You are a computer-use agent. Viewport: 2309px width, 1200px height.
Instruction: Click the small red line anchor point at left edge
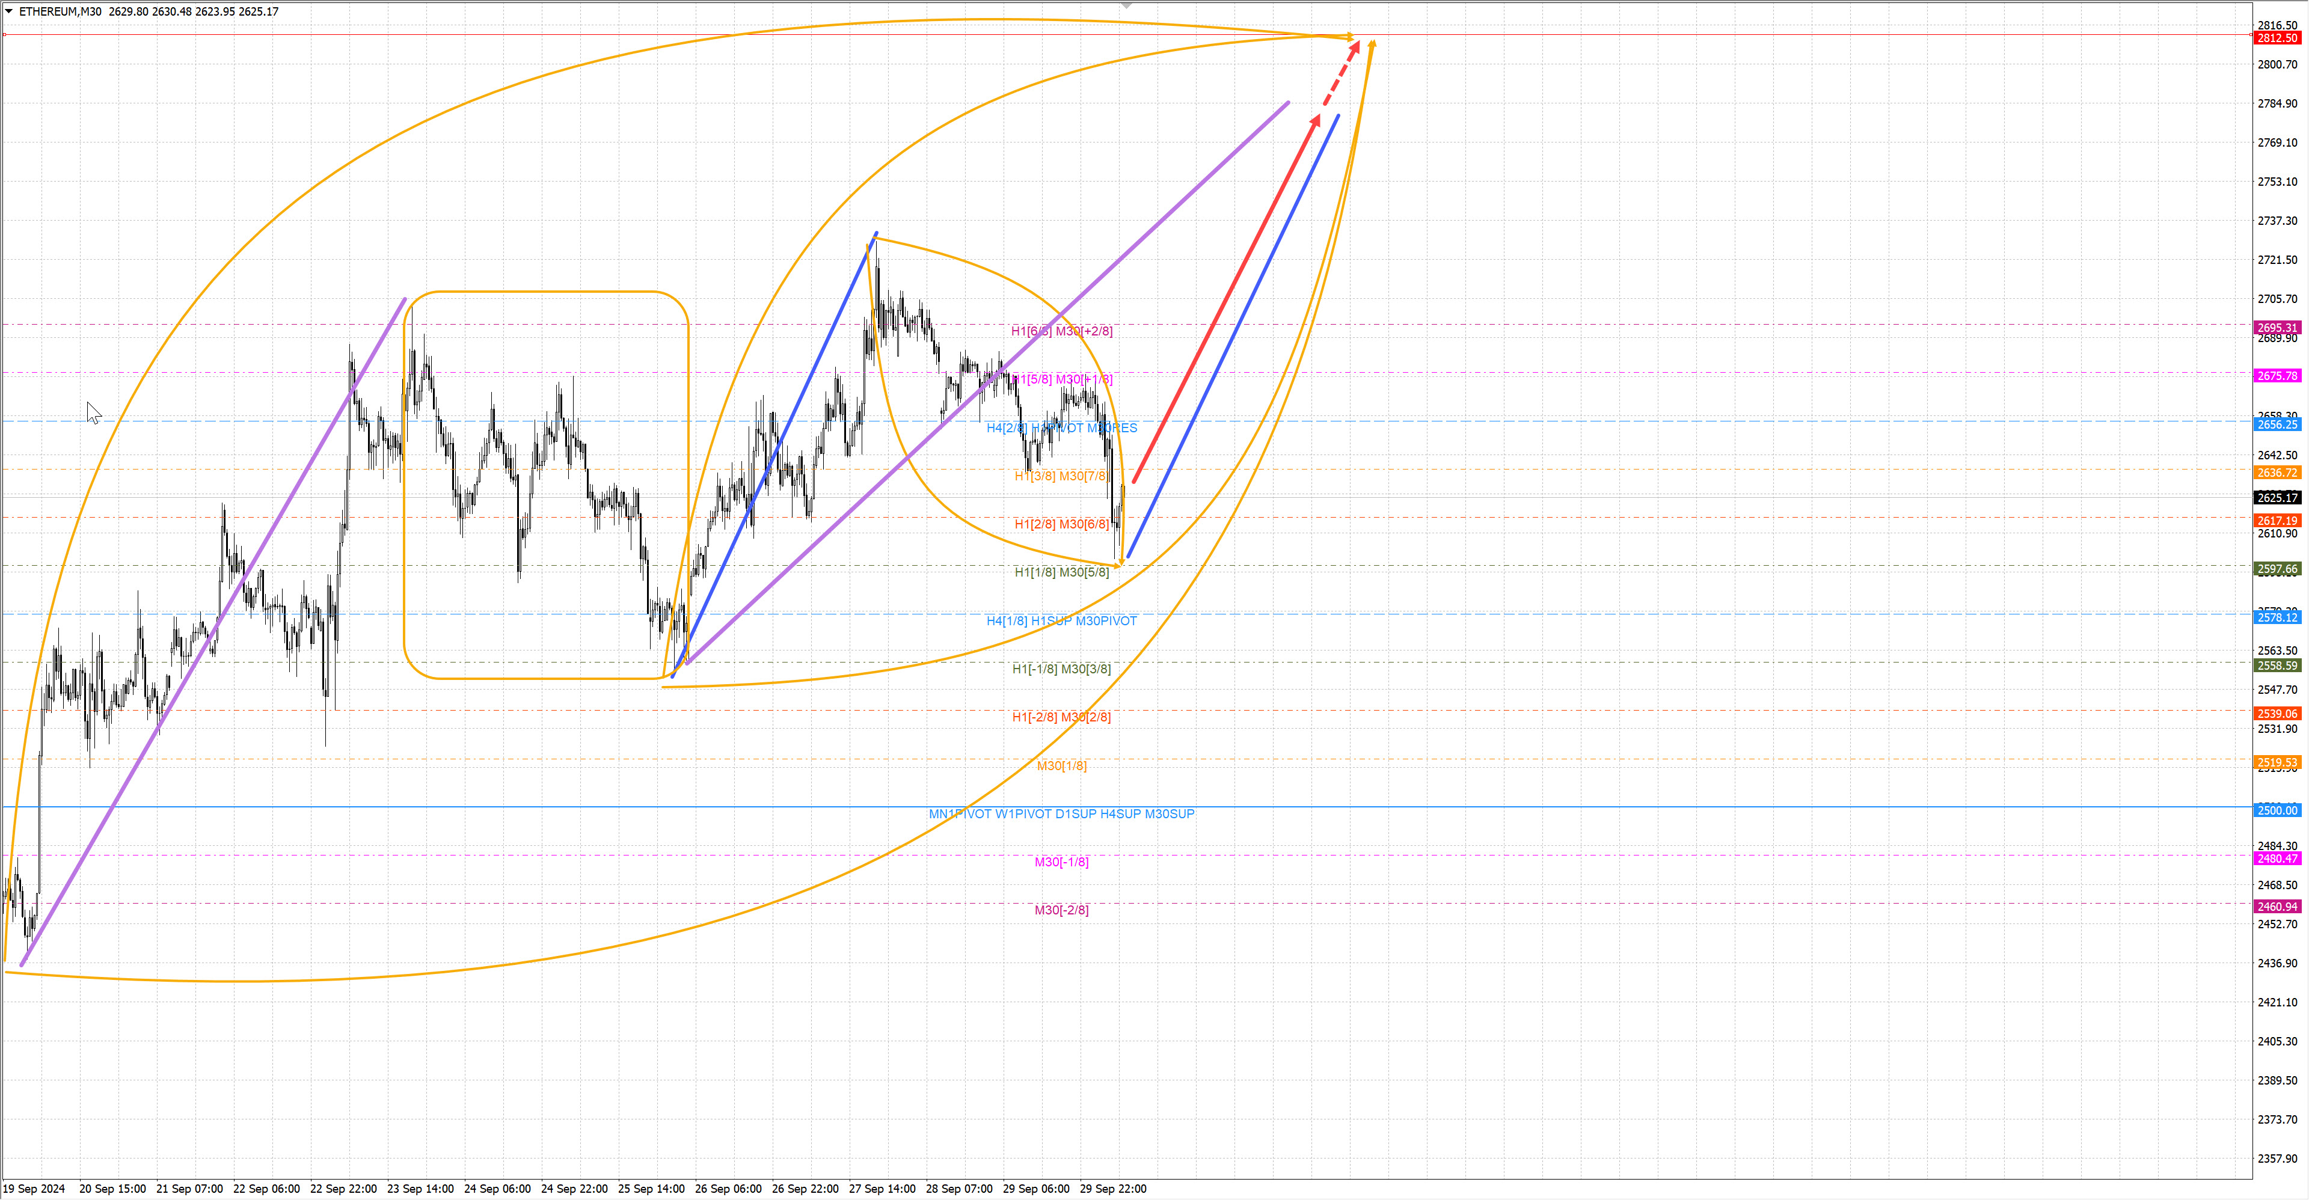[x=4, y=34]
